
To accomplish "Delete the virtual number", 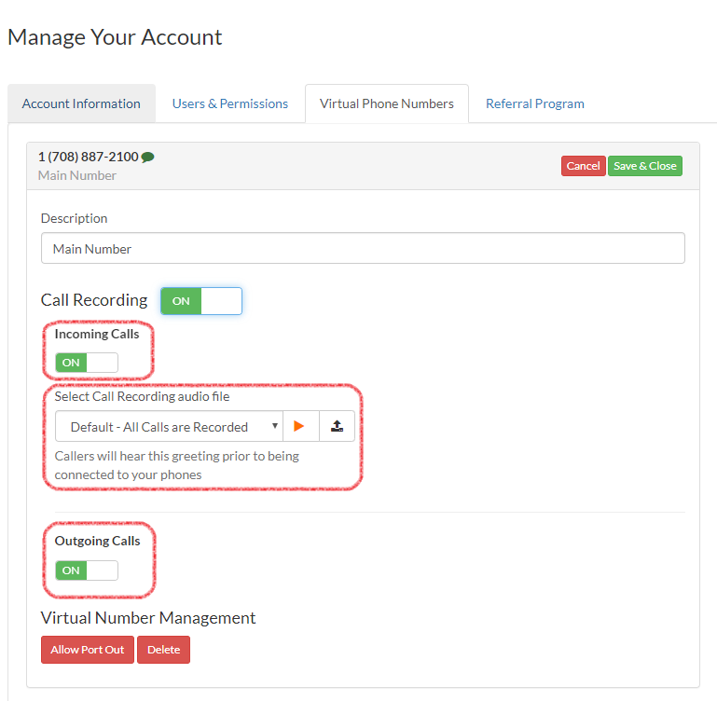I will click(x=163, y=650).
